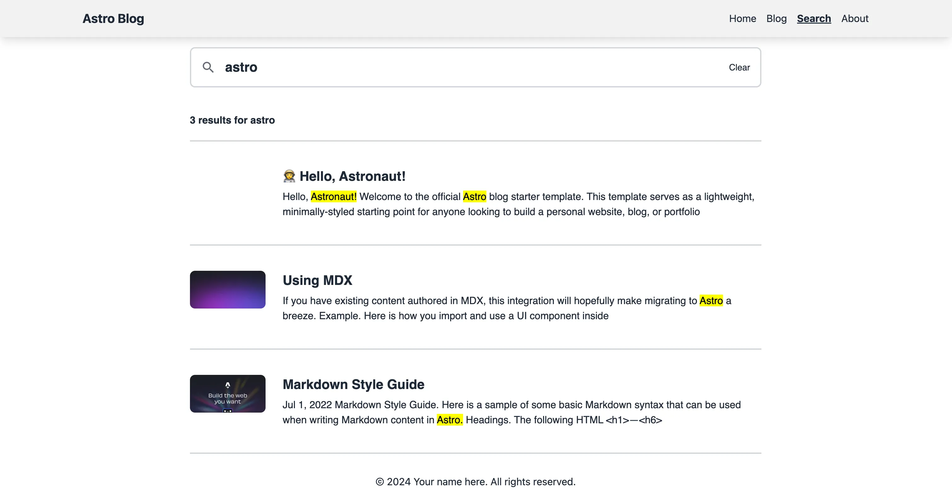952x495 pixels.
Task: Click highlighted Astro in MDX excerpt
Action: (x=711, y=301)
